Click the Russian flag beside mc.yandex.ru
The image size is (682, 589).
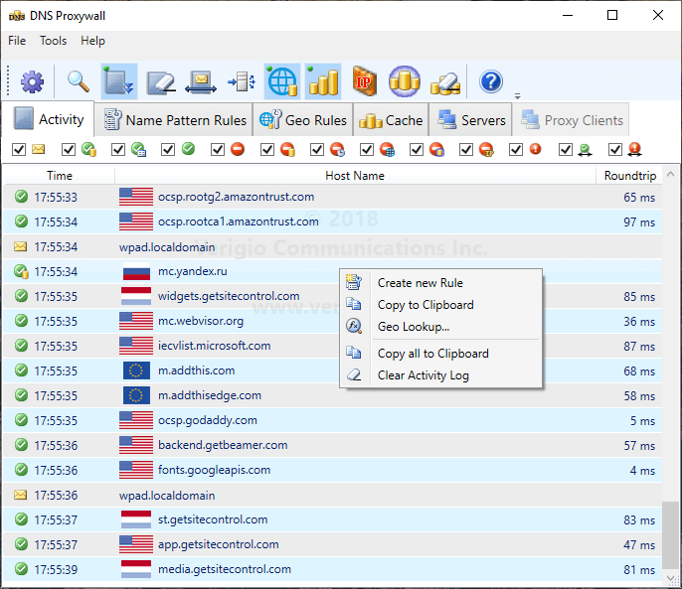coord(136,272)
